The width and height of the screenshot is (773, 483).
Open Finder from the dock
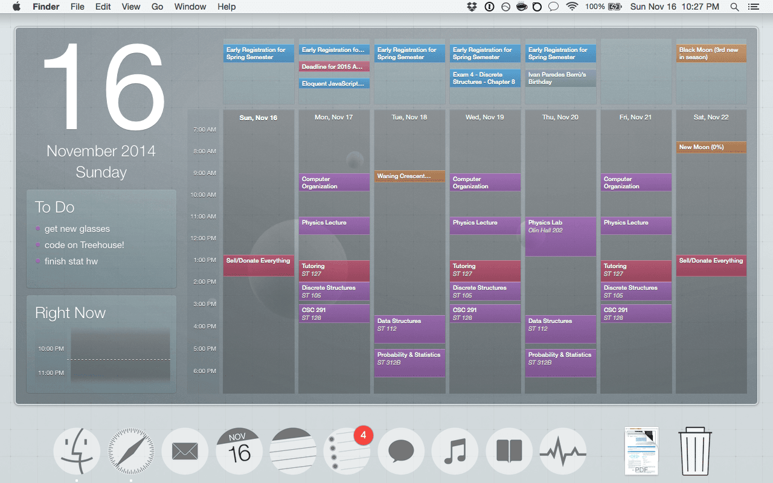[77, 452]
